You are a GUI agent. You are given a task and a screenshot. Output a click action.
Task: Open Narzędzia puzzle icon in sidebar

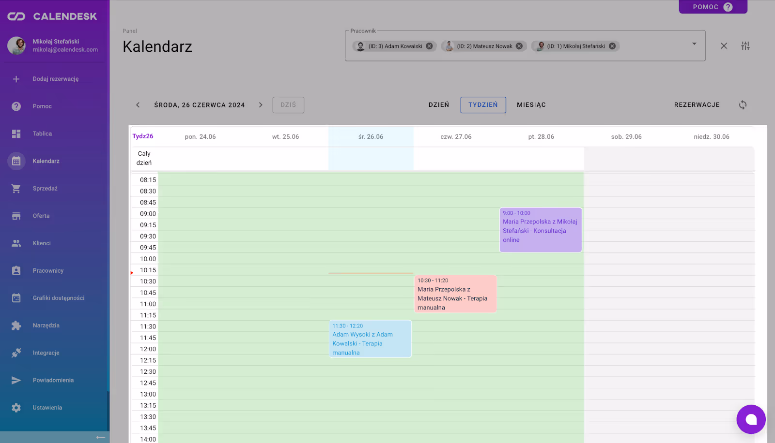(x=16, y=325)
